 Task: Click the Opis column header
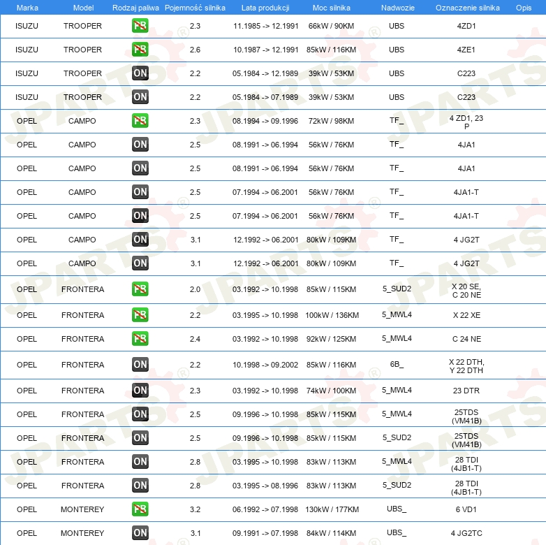(524, 8)
